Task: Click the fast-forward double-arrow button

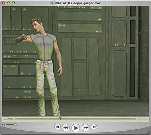Action: [x=86, y=128]
